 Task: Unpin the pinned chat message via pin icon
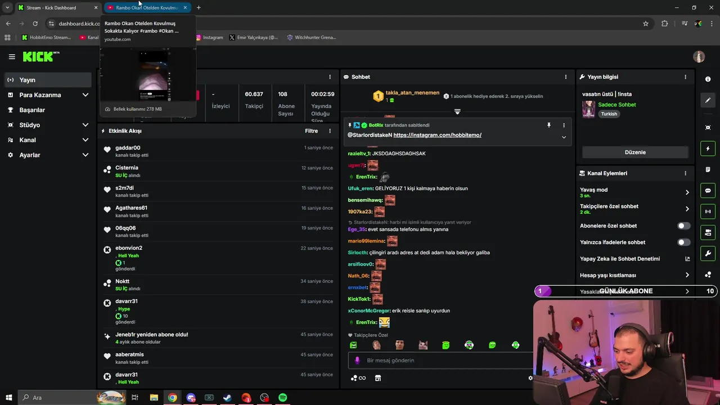coord(549,125)
